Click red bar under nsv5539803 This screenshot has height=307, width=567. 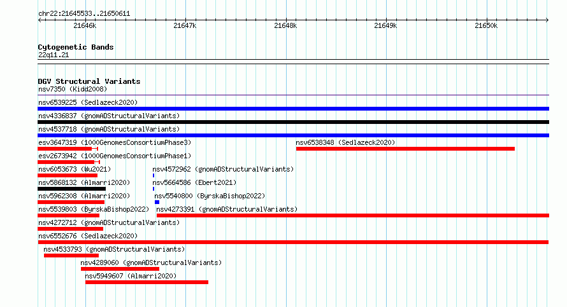(68, 215)
